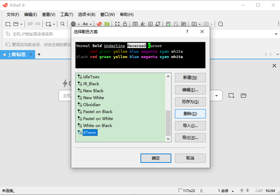Launch the red Xmanager swirl icon
The height and width of the screenshot is (195, 280).
pos(99,24)
